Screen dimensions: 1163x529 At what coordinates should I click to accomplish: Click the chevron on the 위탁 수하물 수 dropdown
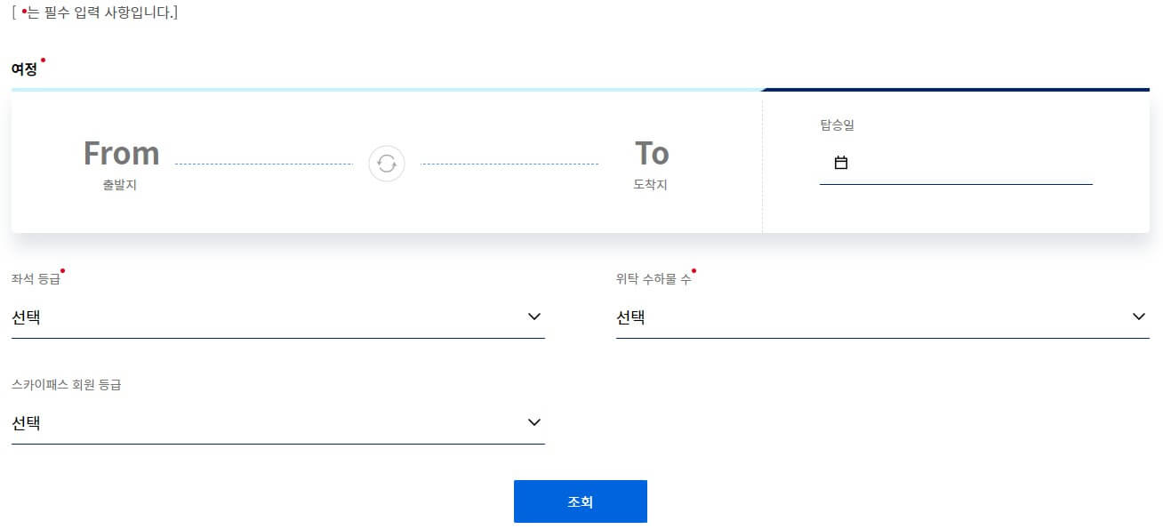tap(1137, 317)
